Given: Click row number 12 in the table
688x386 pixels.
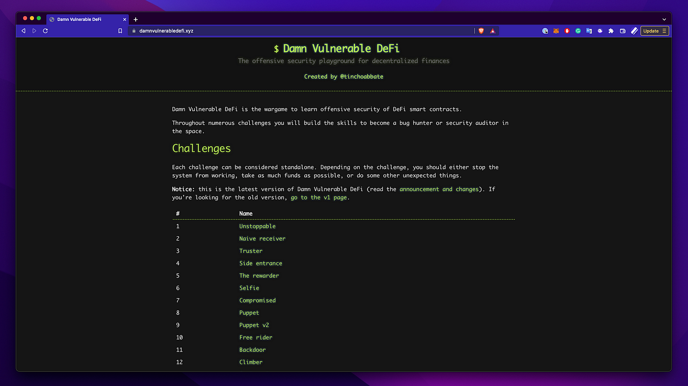Looking at the screenshot, I should click(x=179, y=362).
